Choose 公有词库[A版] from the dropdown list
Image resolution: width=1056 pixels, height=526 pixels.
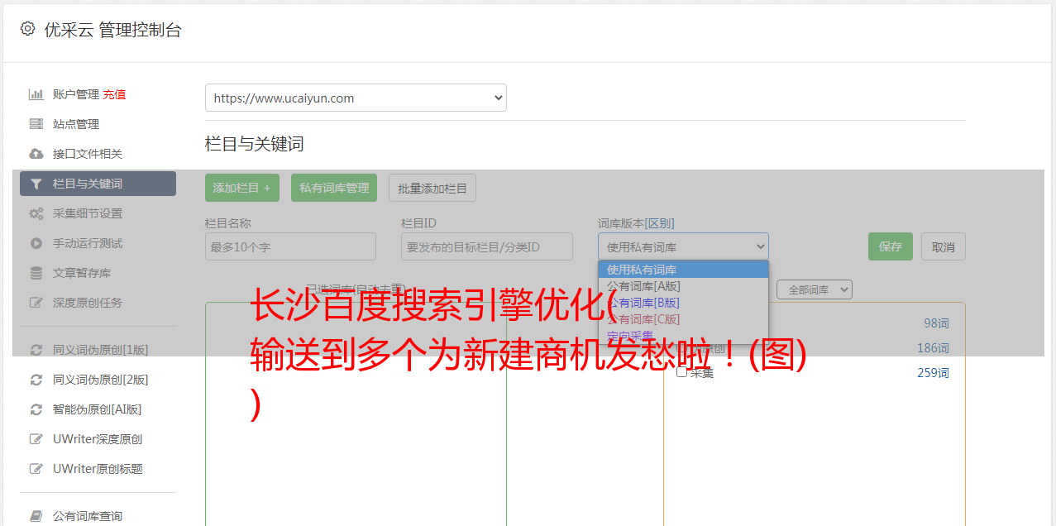point(683,286)
